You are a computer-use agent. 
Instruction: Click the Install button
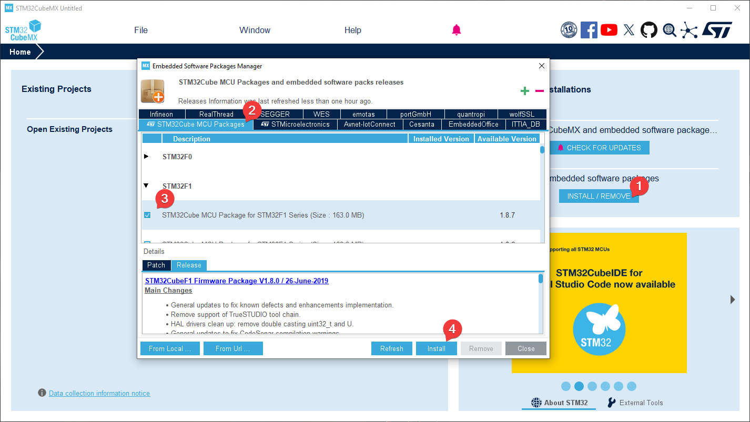pyautogui.click(x=436, y=348)
